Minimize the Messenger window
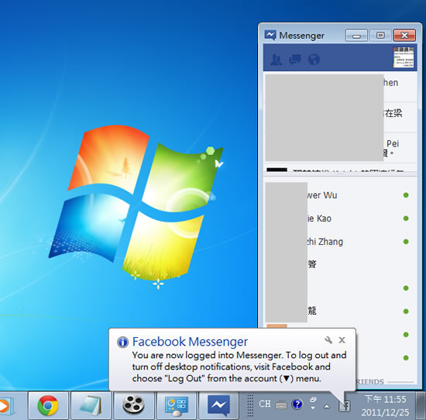426x420 pixels. (356, 36)
